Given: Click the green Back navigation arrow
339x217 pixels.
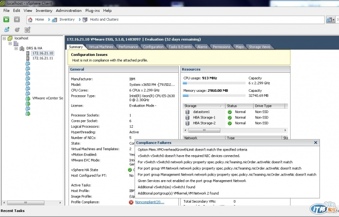Looking at the screenshot, I should tap(6, 19).
